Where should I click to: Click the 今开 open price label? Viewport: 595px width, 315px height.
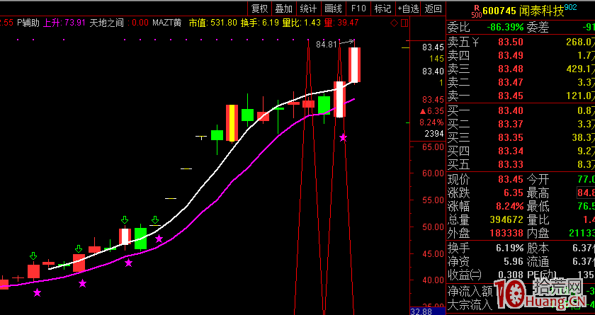538,179
